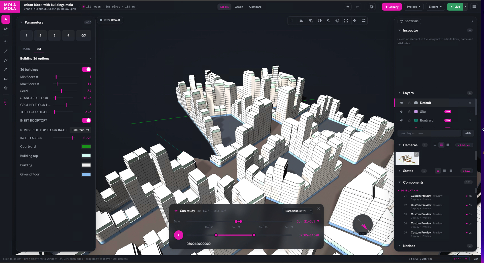
Task: Hide the Default layer with eye icon
Action: pos(402,103)
